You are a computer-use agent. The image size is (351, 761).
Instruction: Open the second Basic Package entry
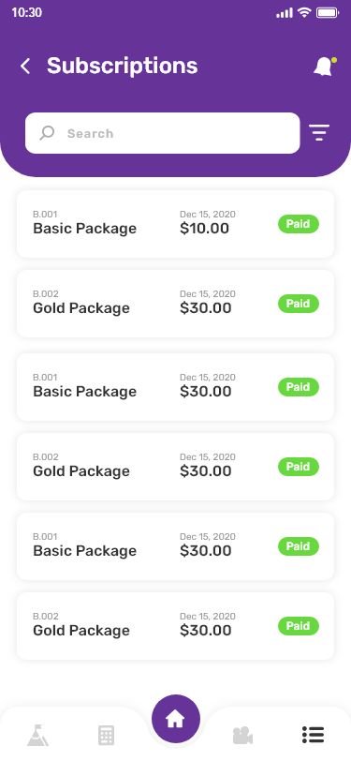point(176,387)
